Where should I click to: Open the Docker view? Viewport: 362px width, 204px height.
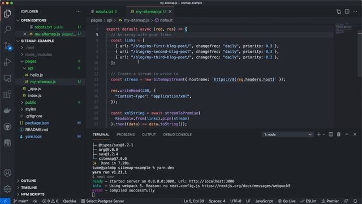[x=7, y=110]
